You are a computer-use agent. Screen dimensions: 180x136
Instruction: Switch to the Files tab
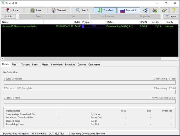[x=14, y=65]
